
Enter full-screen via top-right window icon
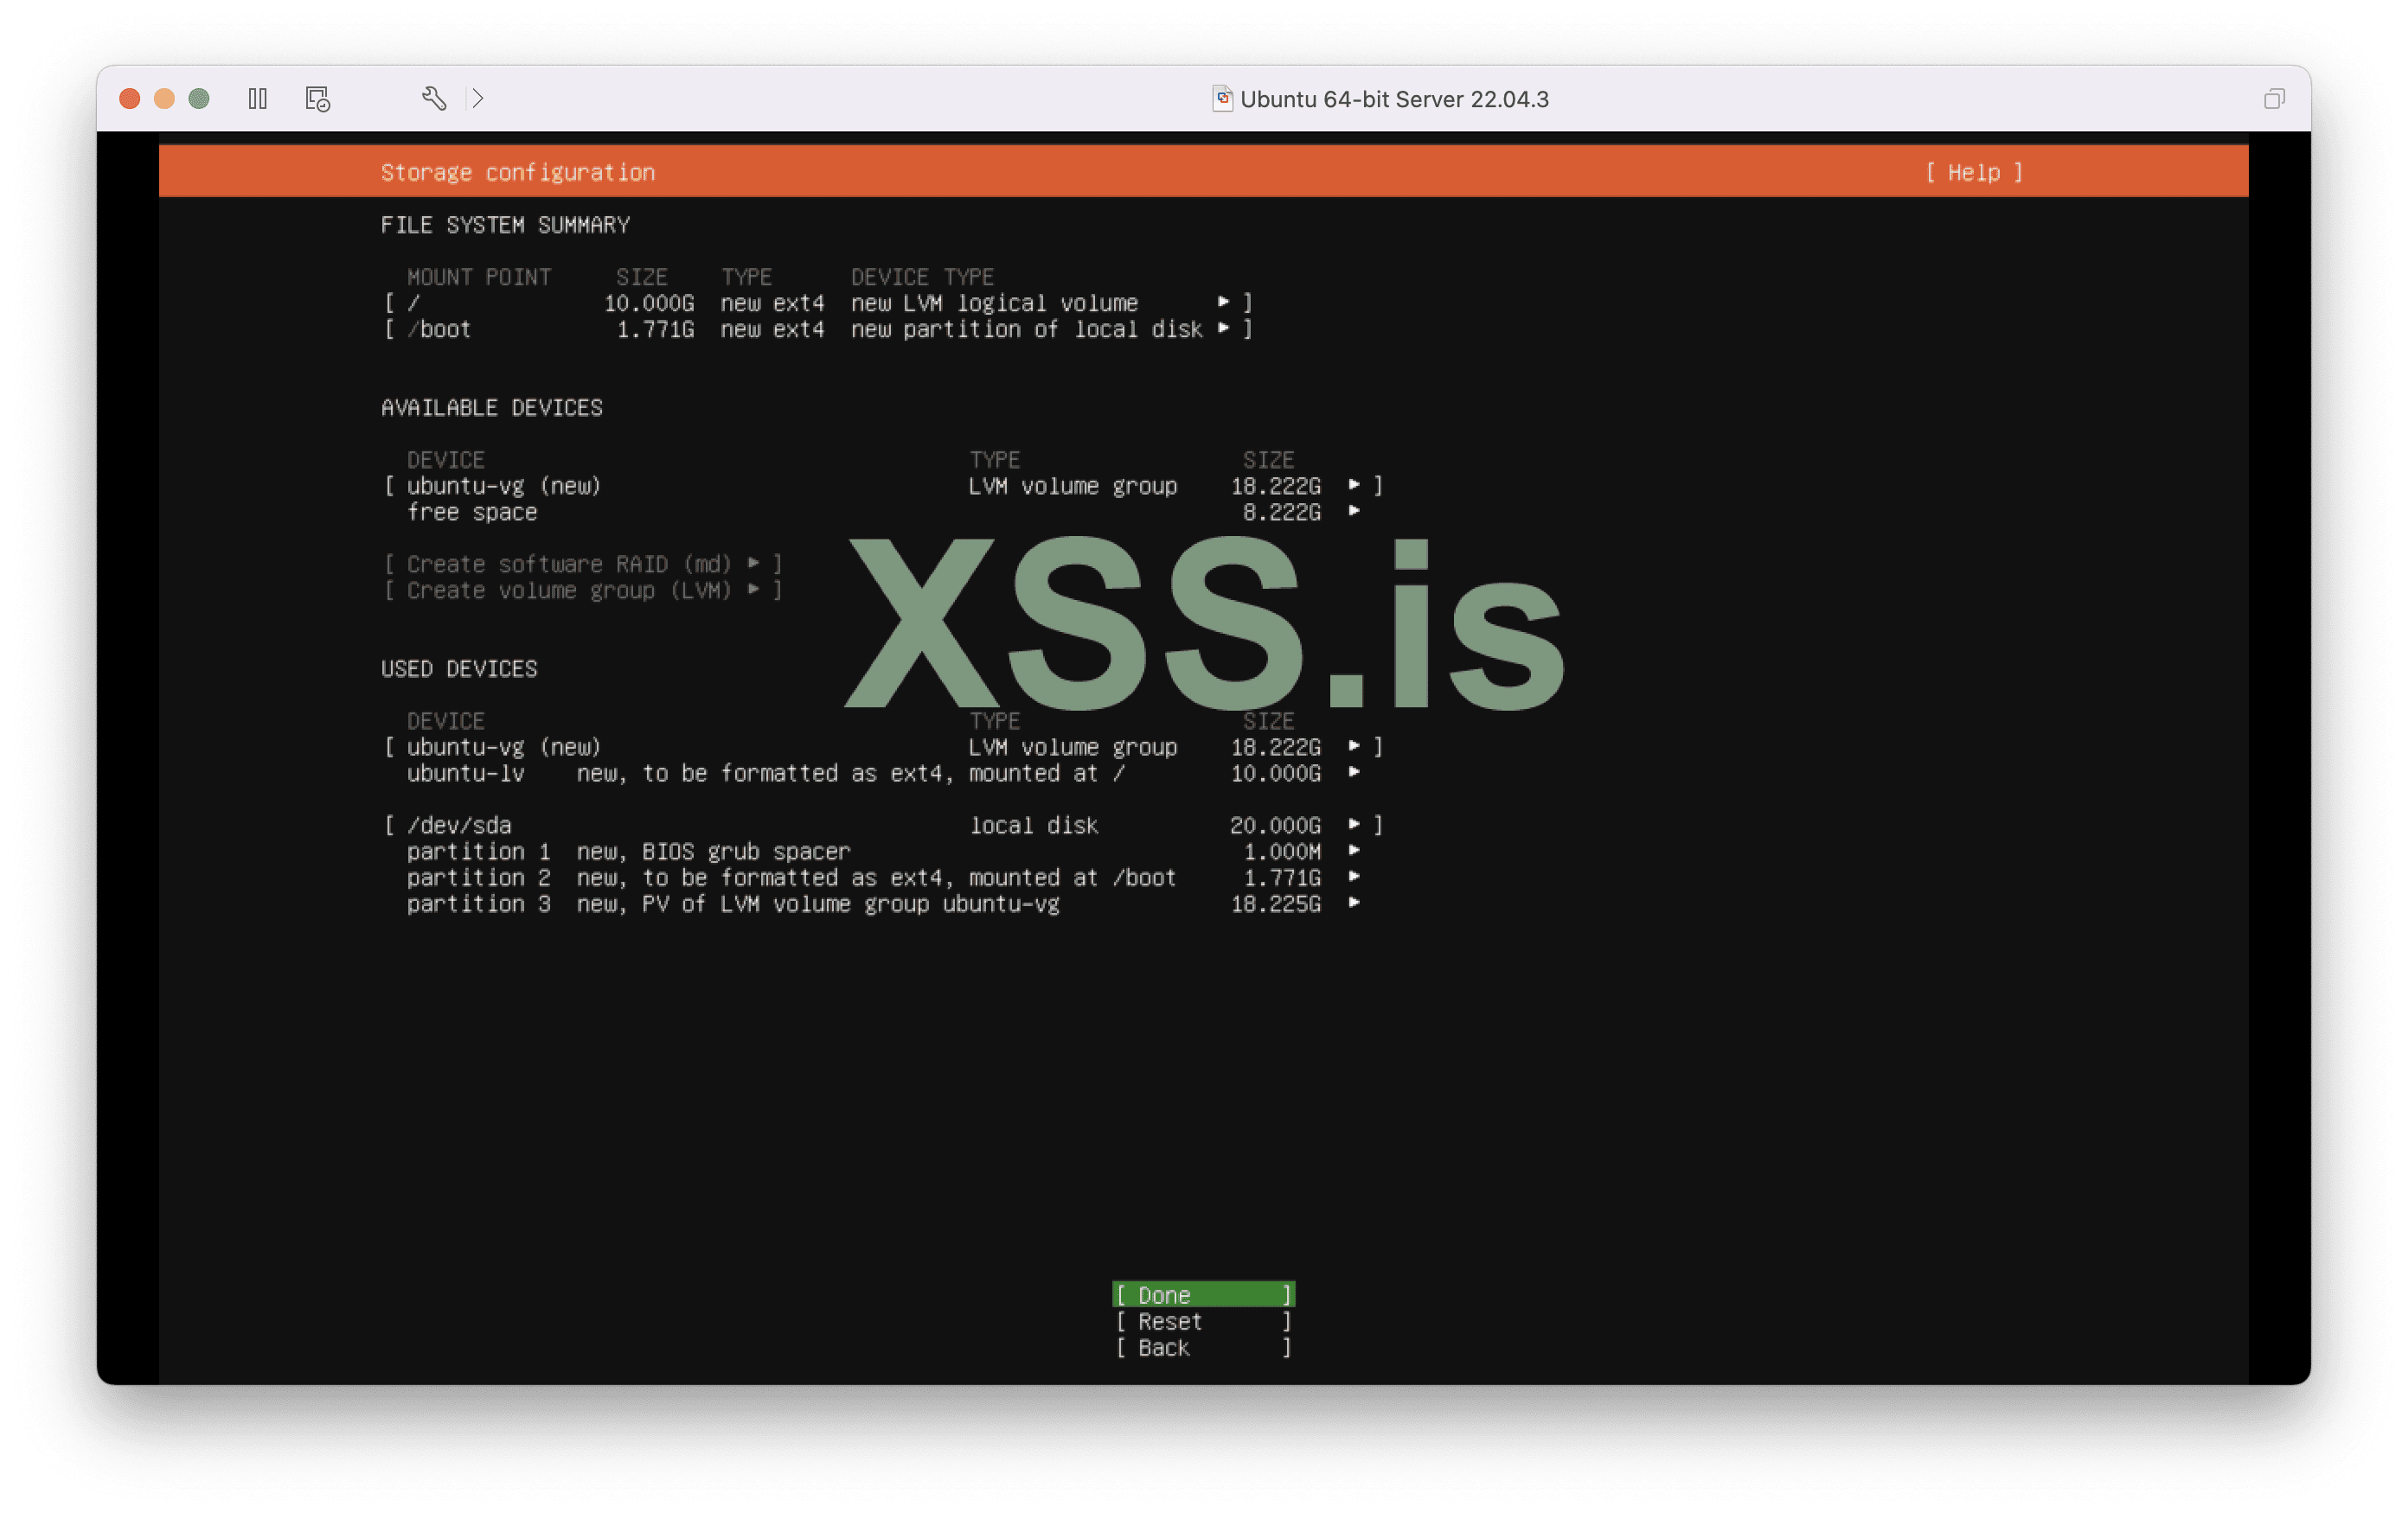pos(2273,99)
